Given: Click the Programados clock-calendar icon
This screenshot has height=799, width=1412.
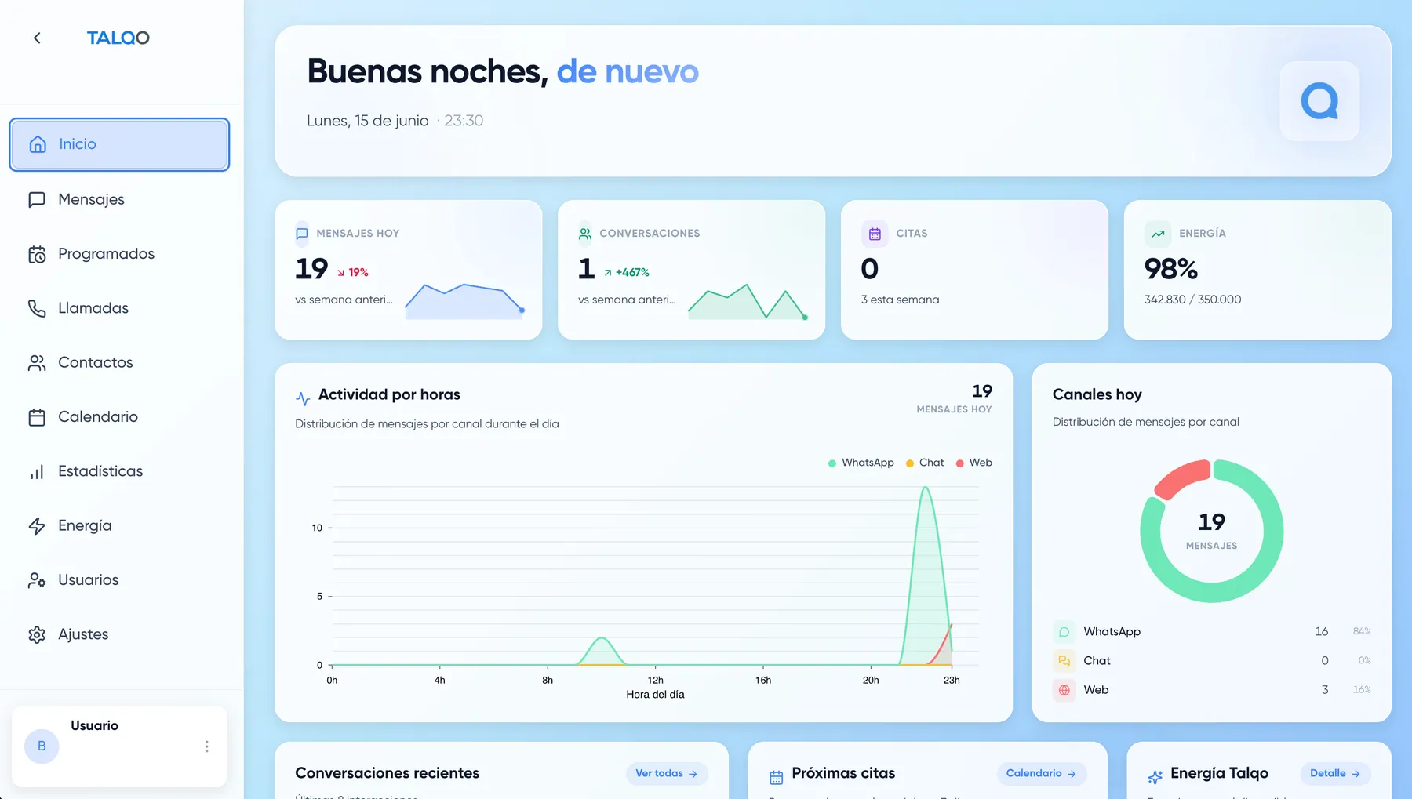Looking at the screenshot, I should [37, 254].
